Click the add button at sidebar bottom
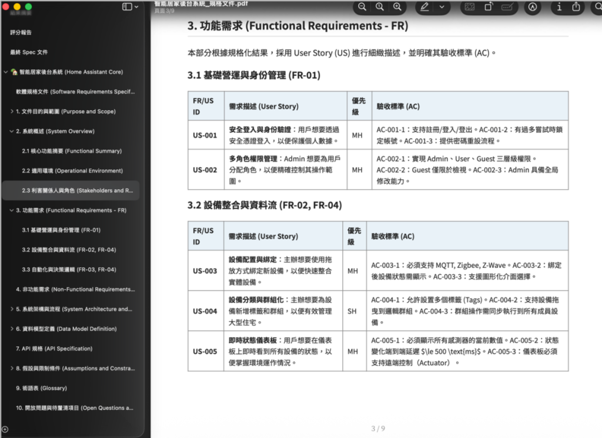Screen dimensions: 602x438 (5, 430)
